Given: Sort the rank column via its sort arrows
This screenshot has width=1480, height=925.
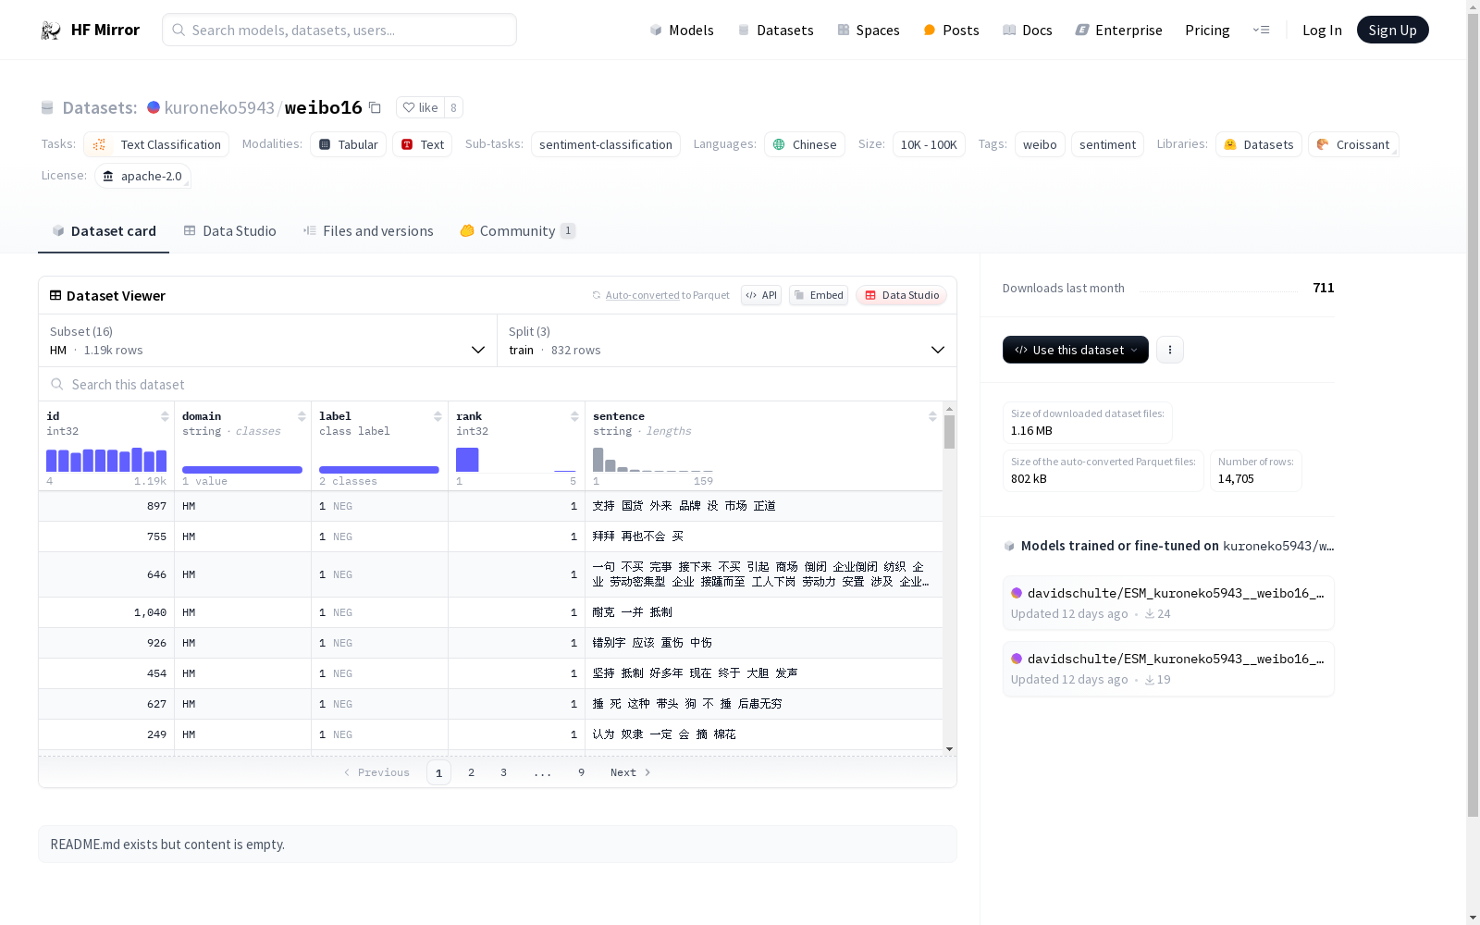Looking at the screenshot, I should 574,416.
